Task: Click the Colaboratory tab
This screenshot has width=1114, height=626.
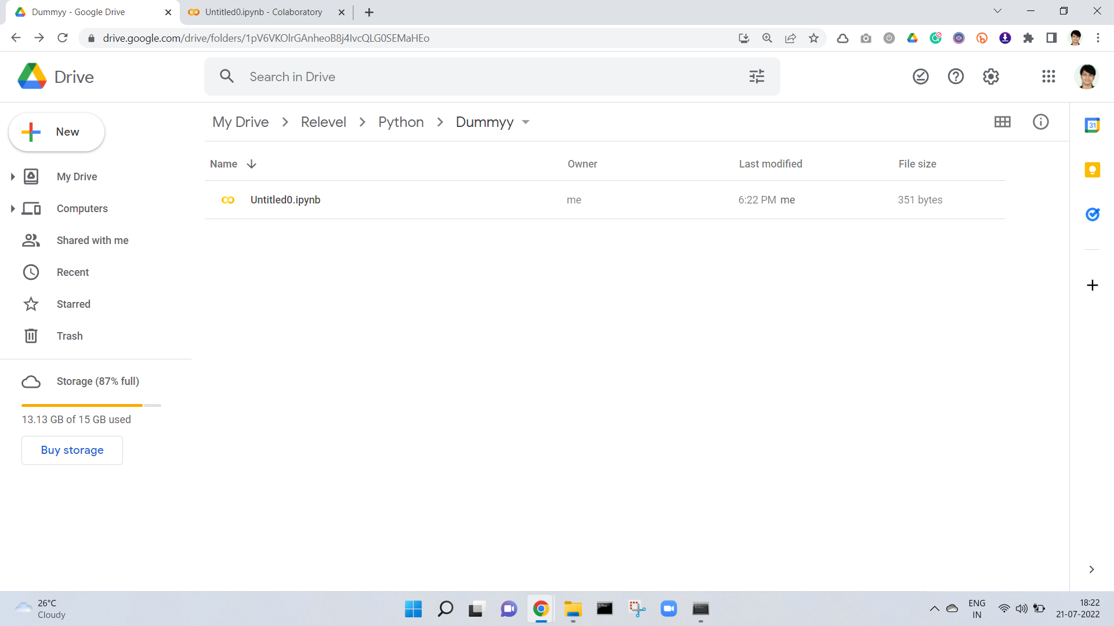Action: (265, 12)
